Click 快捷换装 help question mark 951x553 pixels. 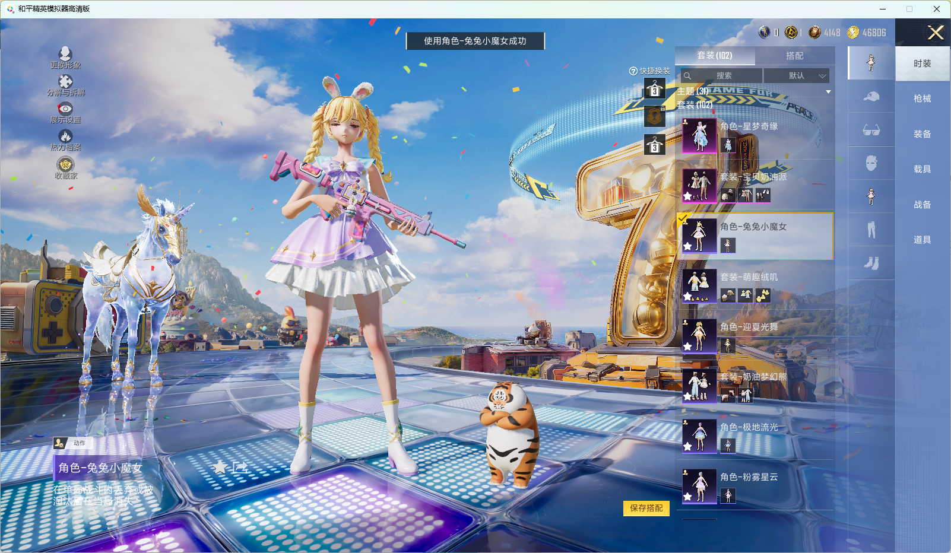[x=633, y=71]
